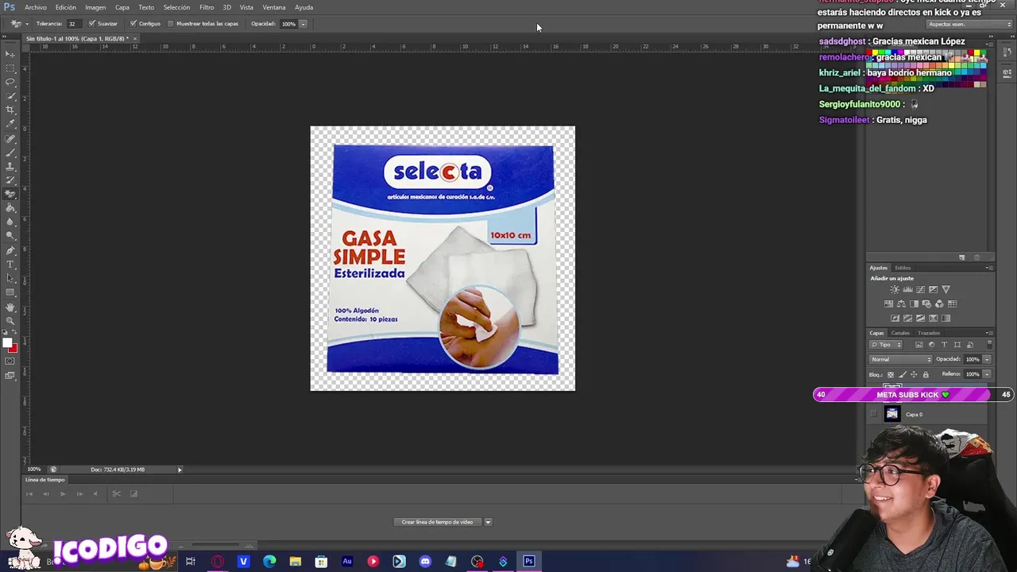
Task: Select the Magic Eraser tool
Action: point(10,194)
